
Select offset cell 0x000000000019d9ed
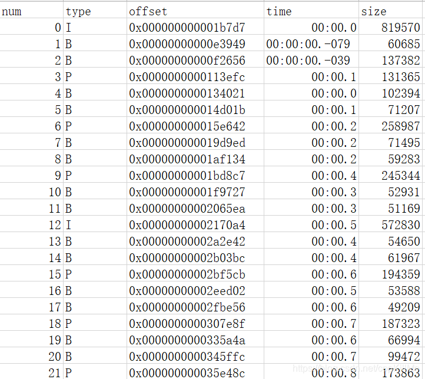click(195, 143)
